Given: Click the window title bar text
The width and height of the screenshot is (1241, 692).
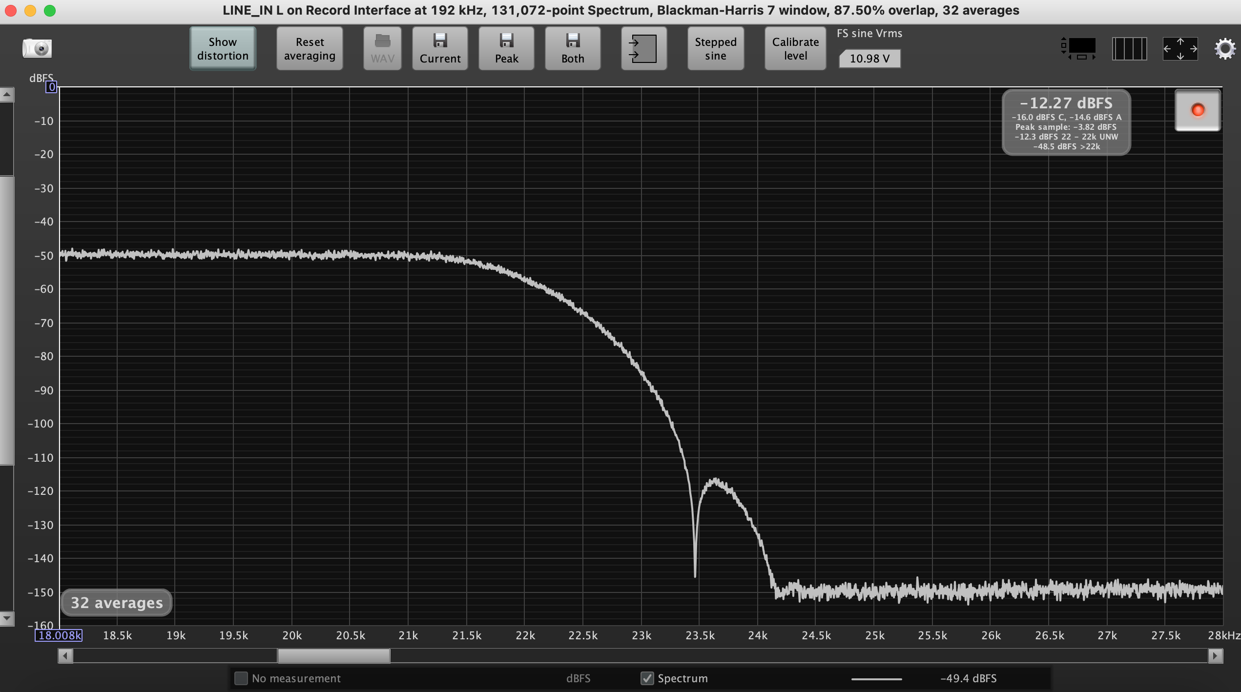Looking at the screenshot, I should coord(620,10).
